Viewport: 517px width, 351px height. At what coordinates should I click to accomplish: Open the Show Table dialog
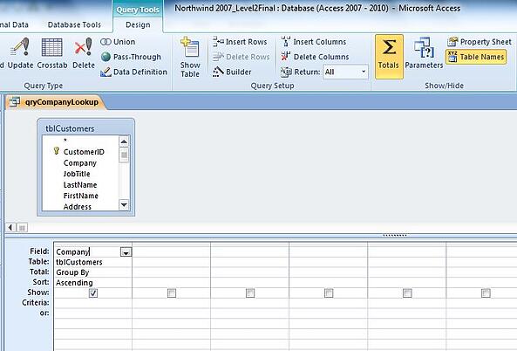coord(190,58)
